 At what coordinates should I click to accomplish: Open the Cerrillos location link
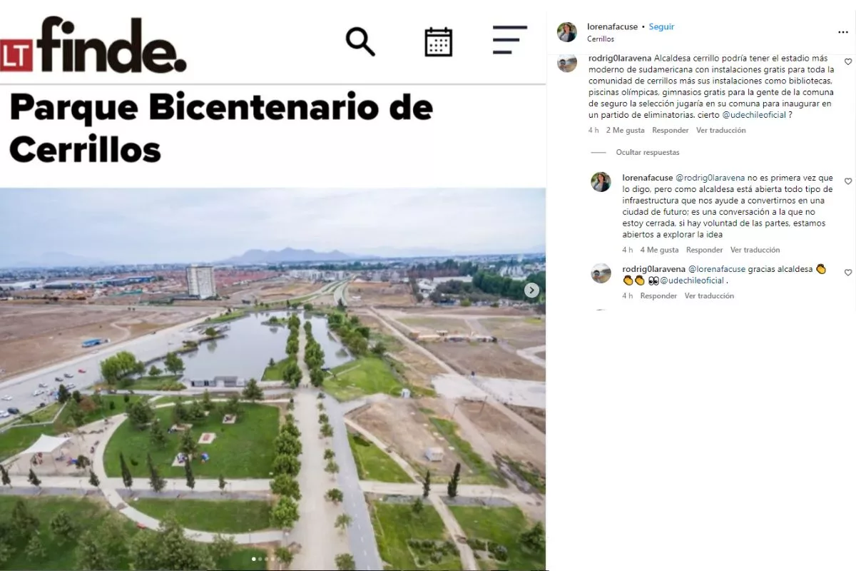click(601, 39)
